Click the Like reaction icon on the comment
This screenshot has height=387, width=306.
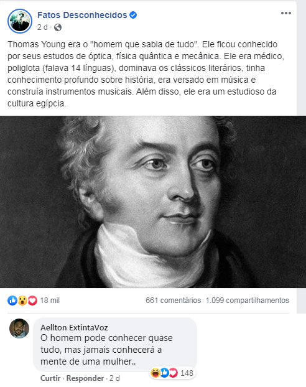click(165, 373)
